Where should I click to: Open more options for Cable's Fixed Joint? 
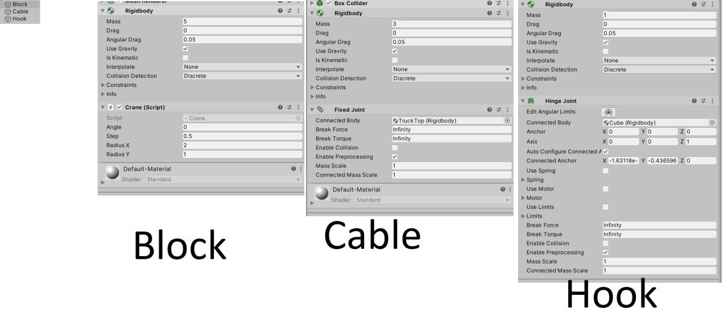(507, 110)
